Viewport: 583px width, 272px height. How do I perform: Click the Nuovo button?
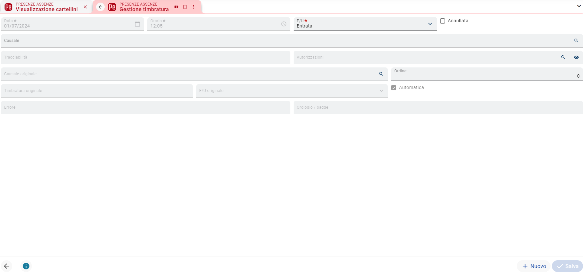[534, 266]
